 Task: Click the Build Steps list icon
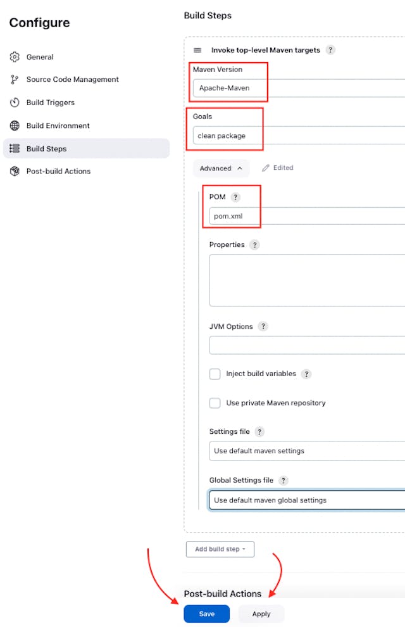[x=14, y=149]
